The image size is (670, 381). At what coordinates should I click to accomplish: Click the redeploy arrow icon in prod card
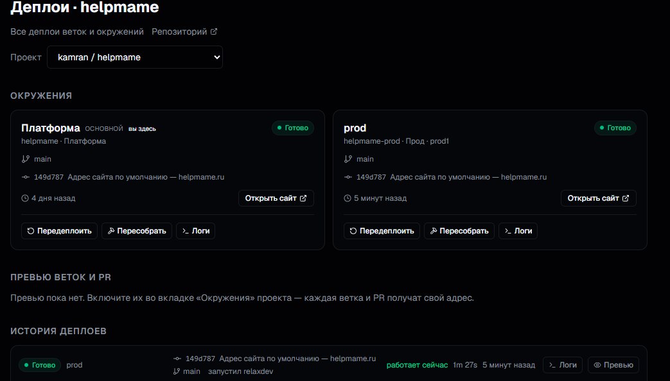tap(353, 231)
